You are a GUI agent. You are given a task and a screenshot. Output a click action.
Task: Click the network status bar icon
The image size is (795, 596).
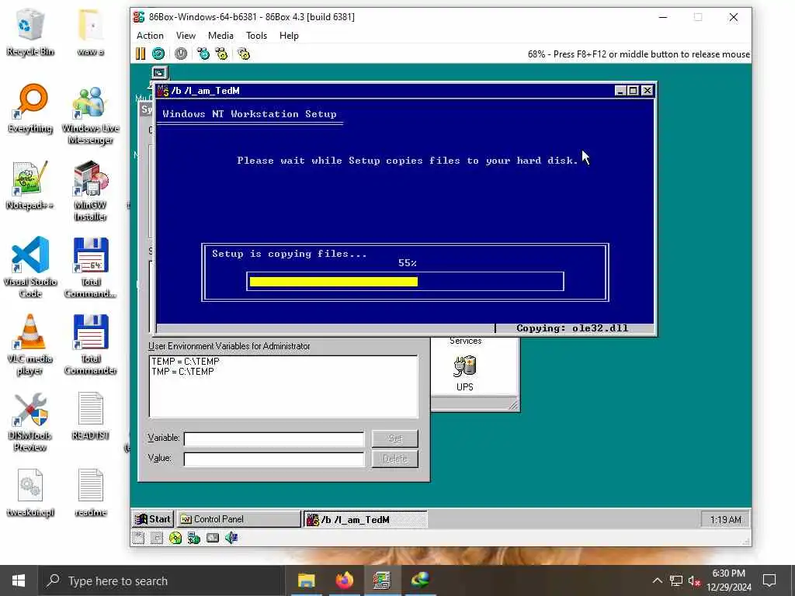(x=193, y=538)
